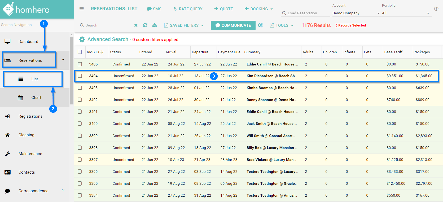
Task: Click the Rate Query button
Action: point(188,9)
